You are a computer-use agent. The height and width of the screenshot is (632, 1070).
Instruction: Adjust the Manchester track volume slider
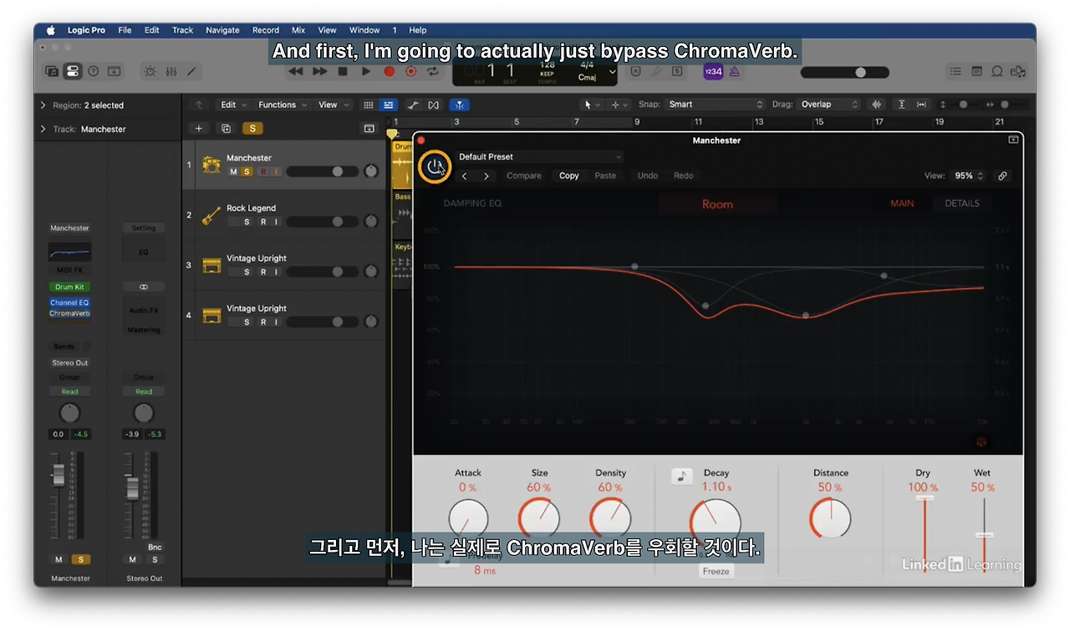321,171
